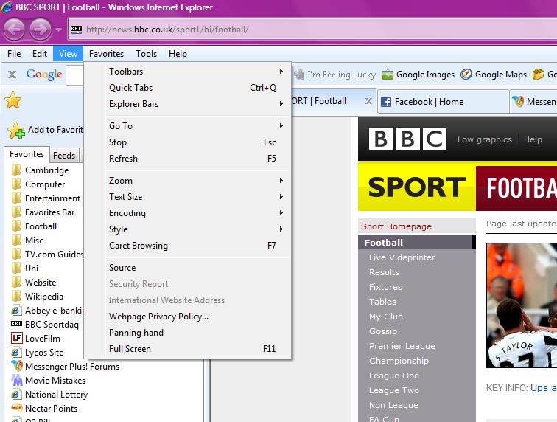The width and height of the screenshot is (557, 422).
Task: Click the browser Forward arrow button
Action: pos(40,30)
